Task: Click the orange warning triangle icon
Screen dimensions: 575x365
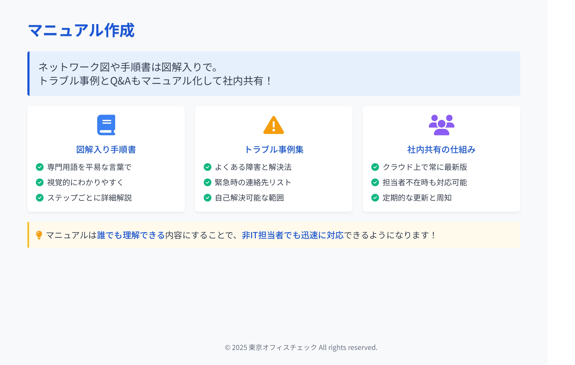Action: click(x=274, y=125)
